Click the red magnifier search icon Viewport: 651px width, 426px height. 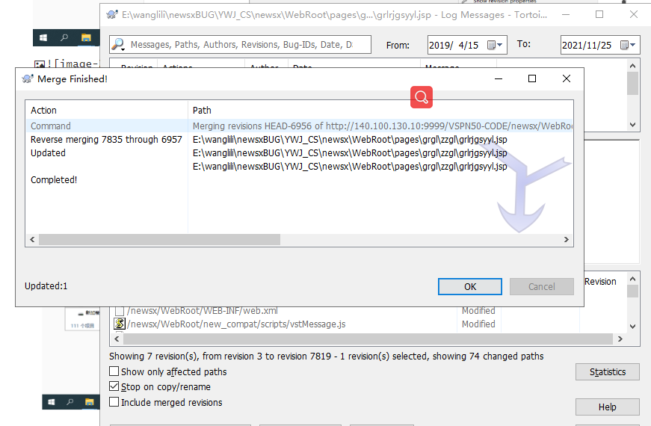click(421, 96)
